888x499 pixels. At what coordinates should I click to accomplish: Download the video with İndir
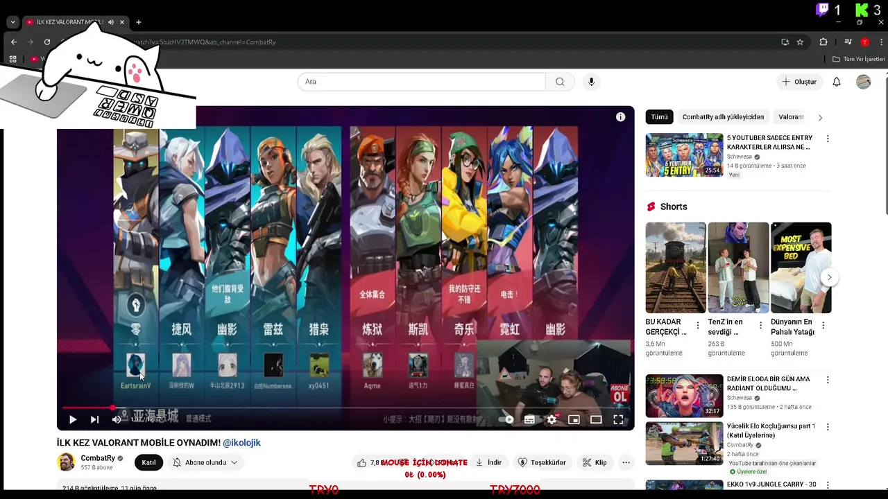pyautogui.click(x=489, y=462)
